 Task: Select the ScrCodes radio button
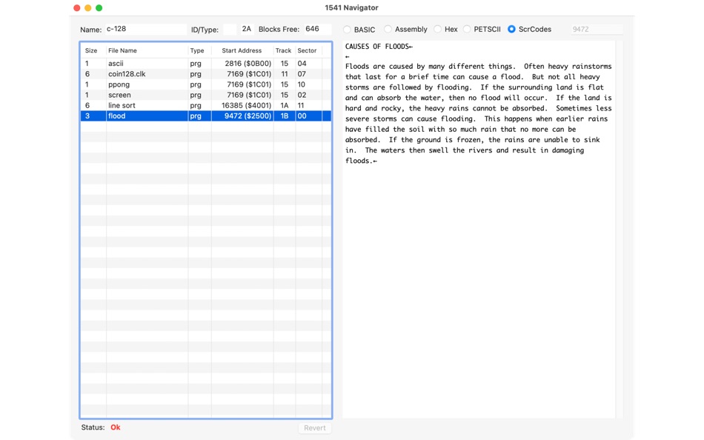click(x=511, y=29)
